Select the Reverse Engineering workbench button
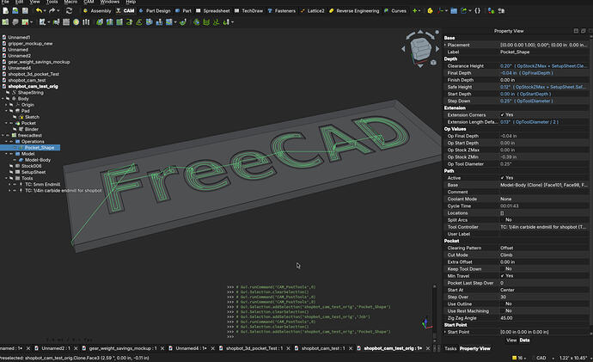593x362 pixels. pyautogui.click(x=353, y=10)
